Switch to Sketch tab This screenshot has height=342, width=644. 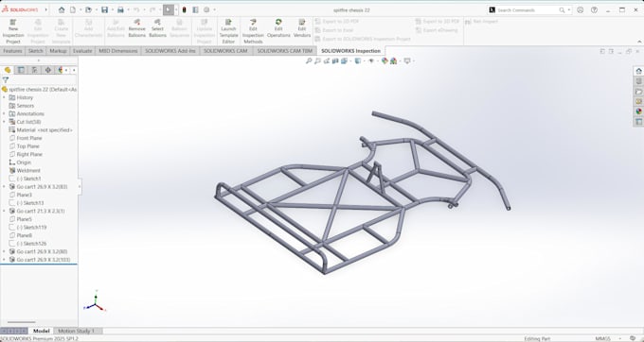(x=36, y=51)
